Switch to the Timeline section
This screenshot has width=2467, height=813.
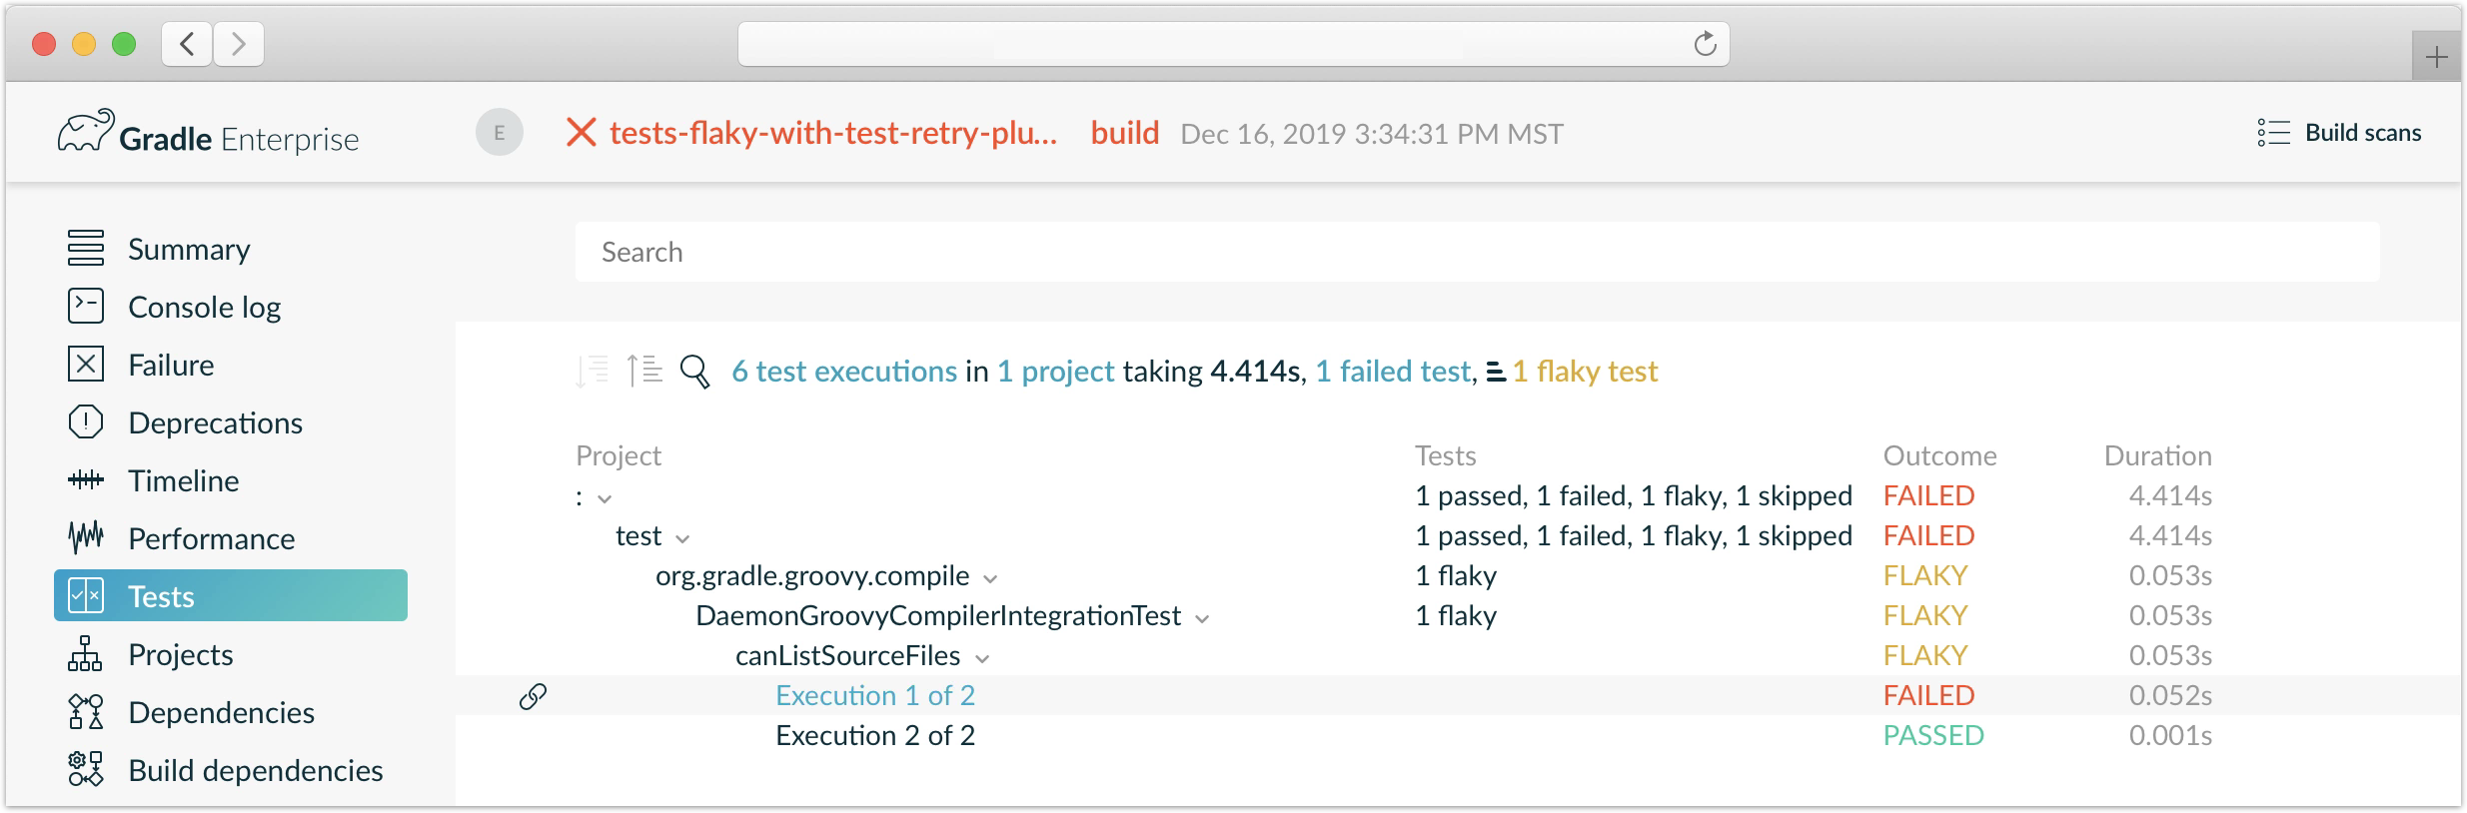click(x=183, y=481)
